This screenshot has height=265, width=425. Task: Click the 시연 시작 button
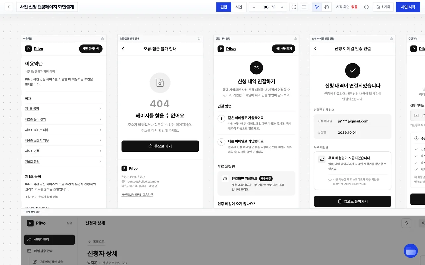[x=408, y=7]
